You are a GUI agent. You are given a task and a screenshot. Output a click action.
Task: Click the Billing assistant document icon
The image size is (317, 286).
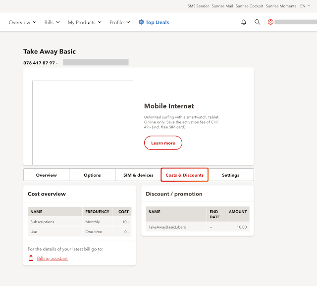coord(31,258)
